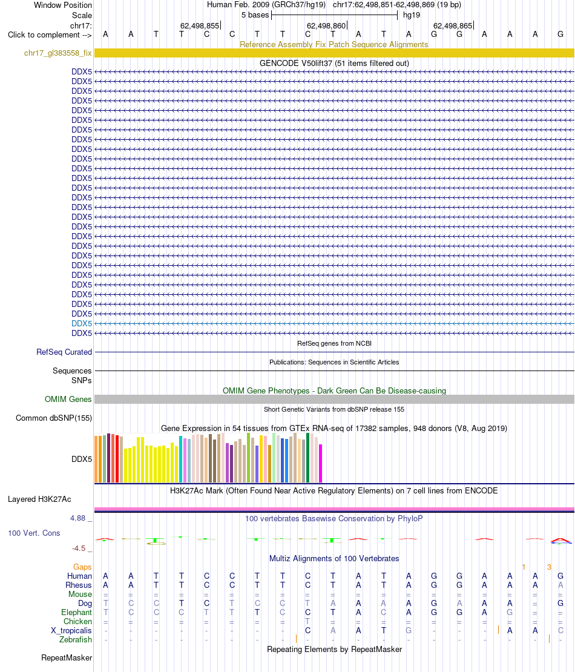Open 'Publications: Sequences in Scientific Articles' title
This screenshot has width=575, height=672.
tap(334, 362)
